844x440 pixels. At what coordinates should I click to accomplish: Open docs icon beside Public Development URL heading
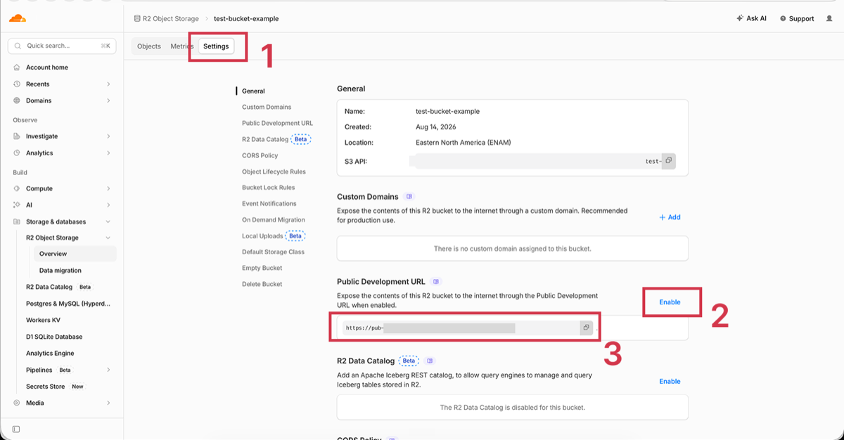436,282
